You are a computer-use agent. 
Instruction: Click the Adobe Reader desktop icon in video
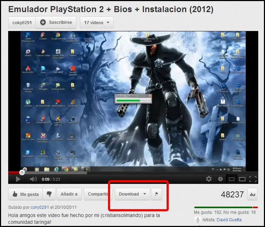(x=58, y=103)
